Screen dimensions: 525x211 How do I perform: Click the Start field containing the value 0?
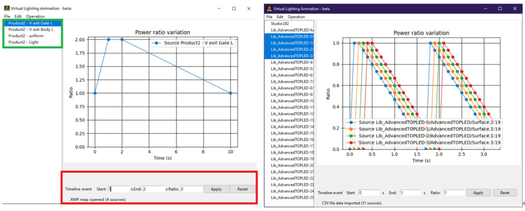[x=368, y=193]
